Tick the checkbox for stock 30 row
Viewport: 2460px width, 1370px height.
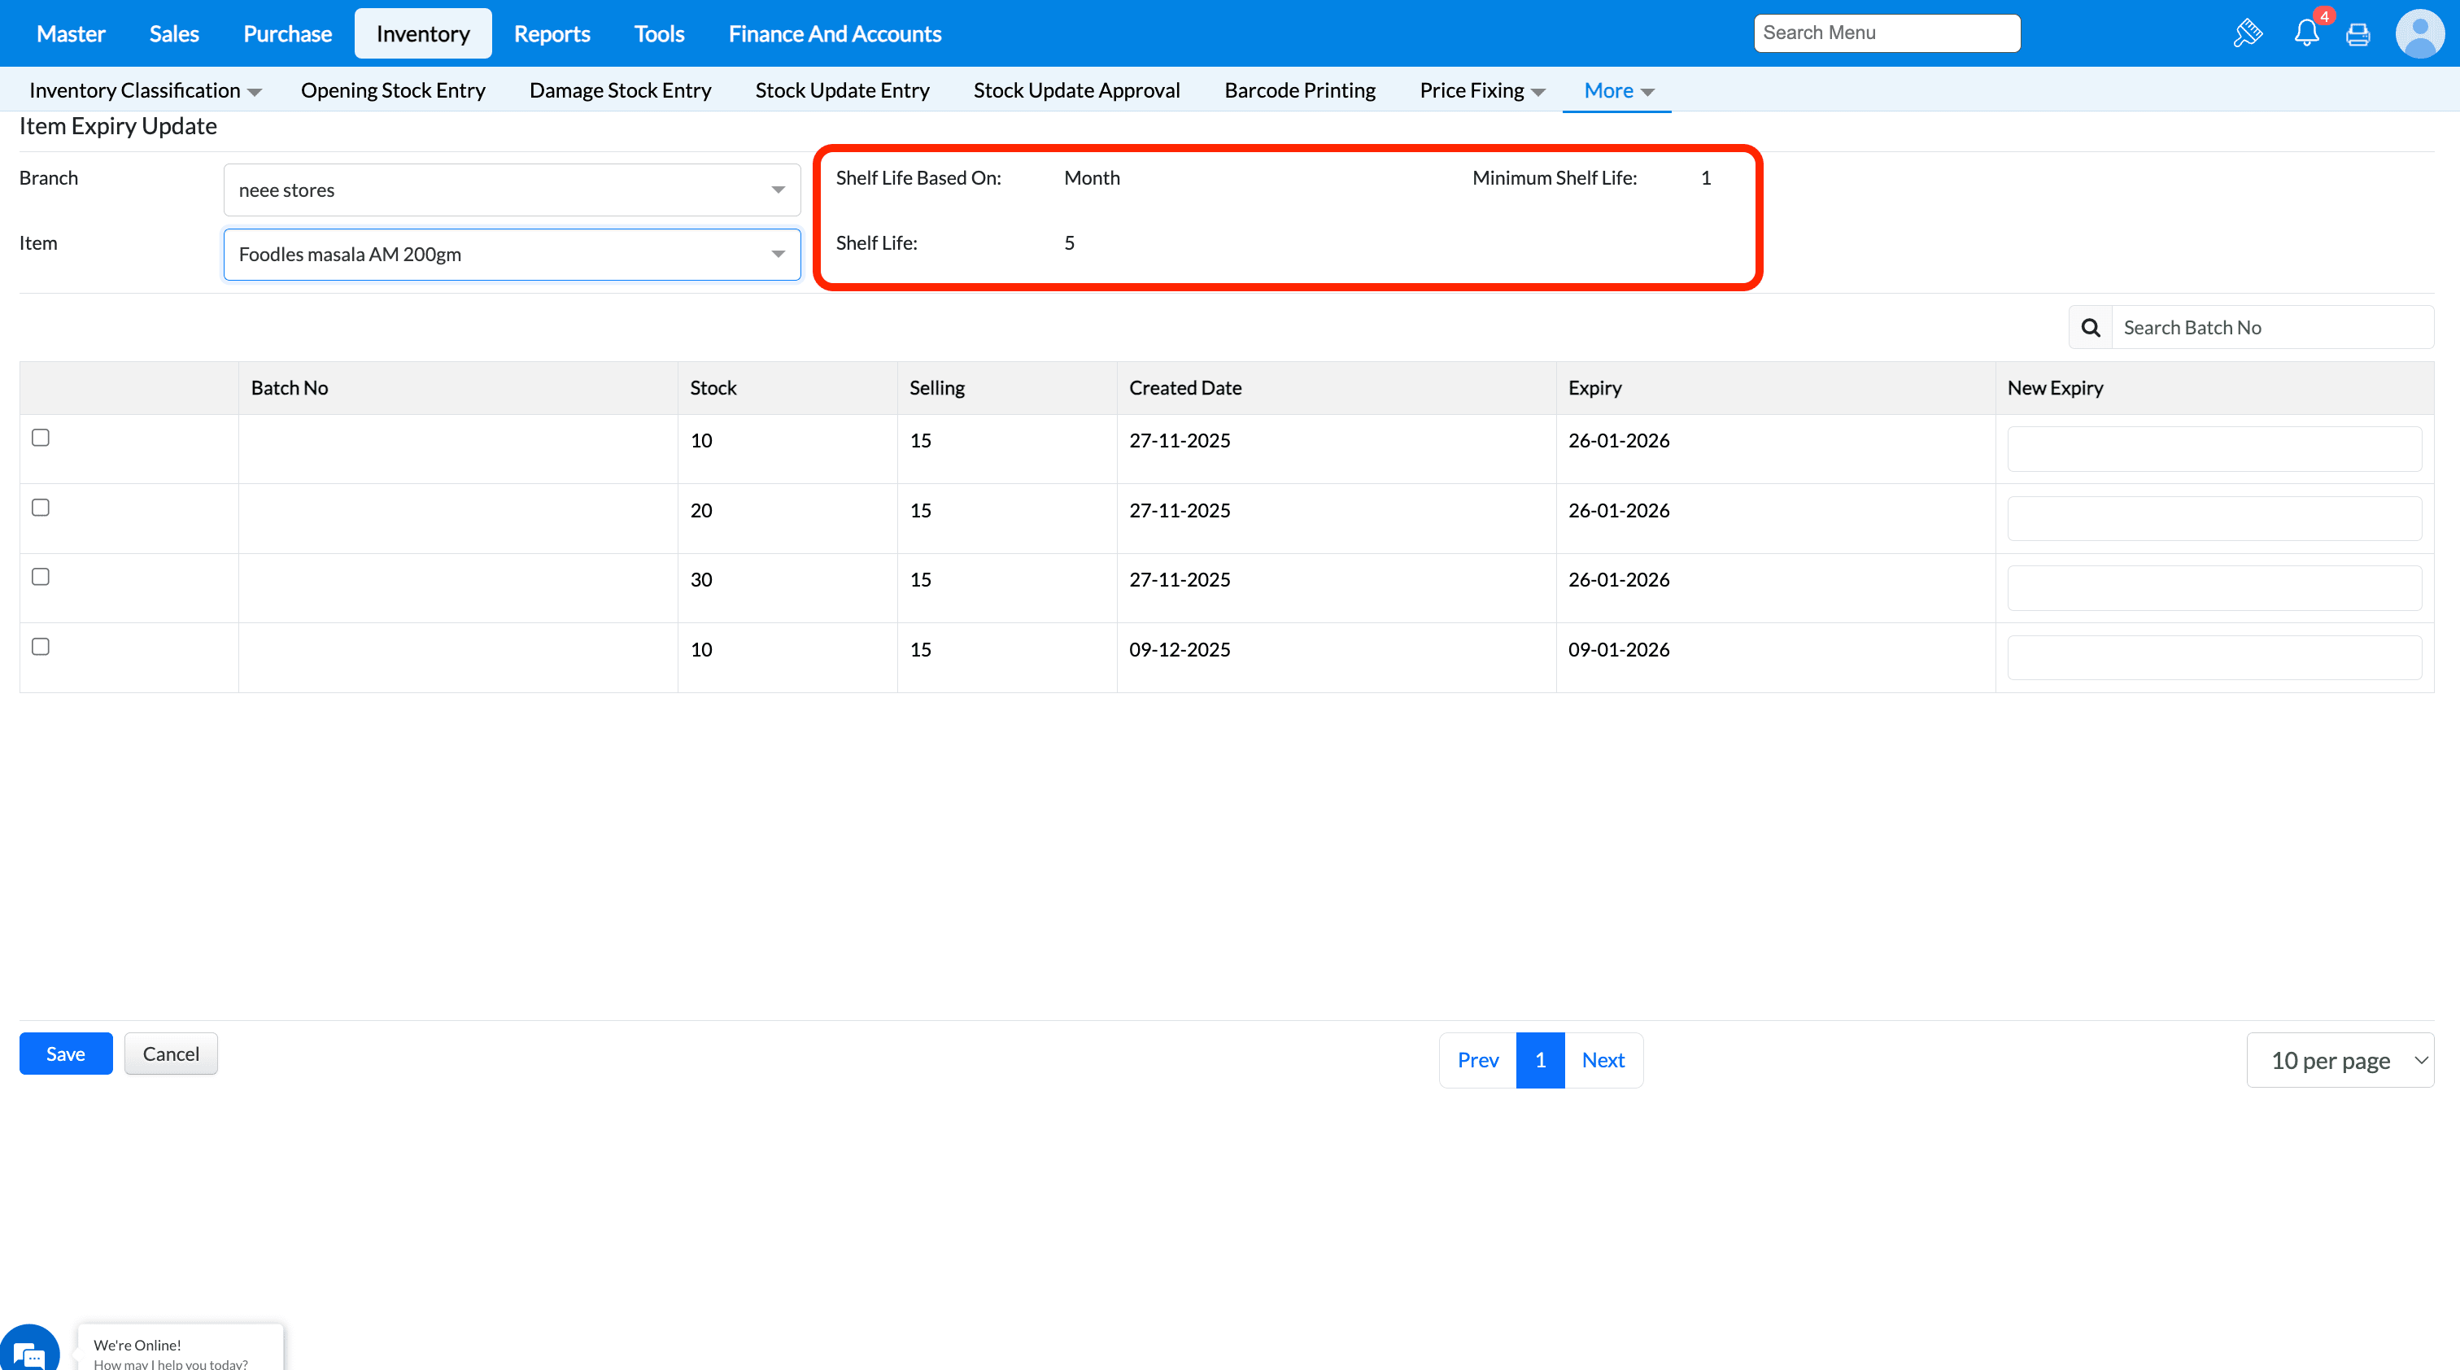[40, 577]
